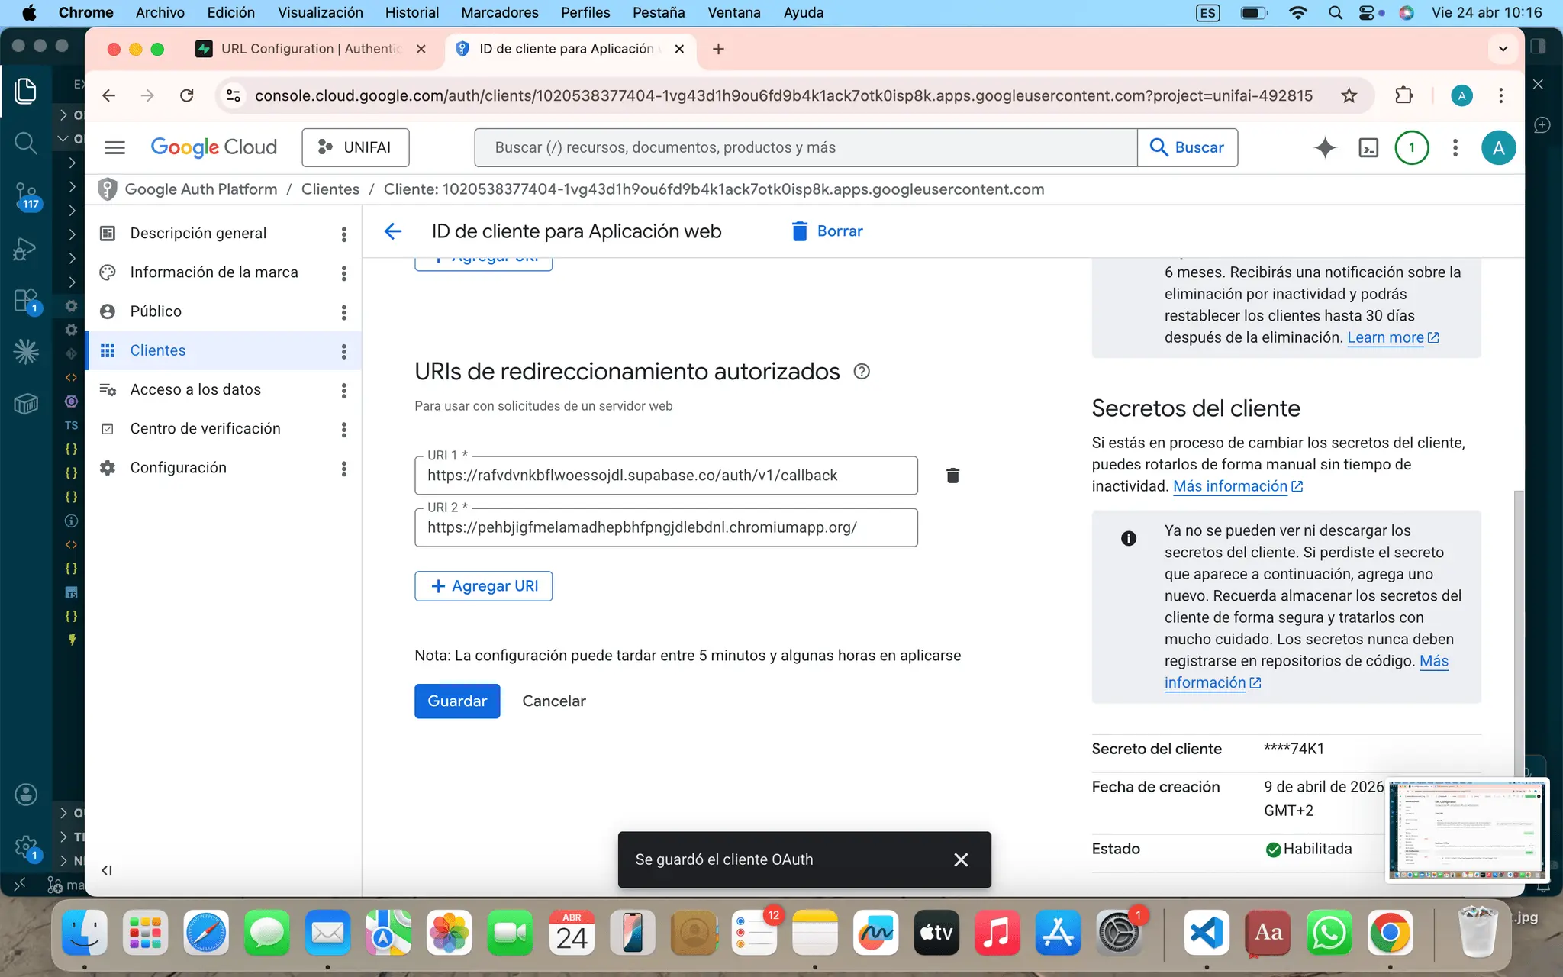Click Google Auth Platform breadcrumb
The height and width of the screenshot is (977, 1563).
pos(201,189)
